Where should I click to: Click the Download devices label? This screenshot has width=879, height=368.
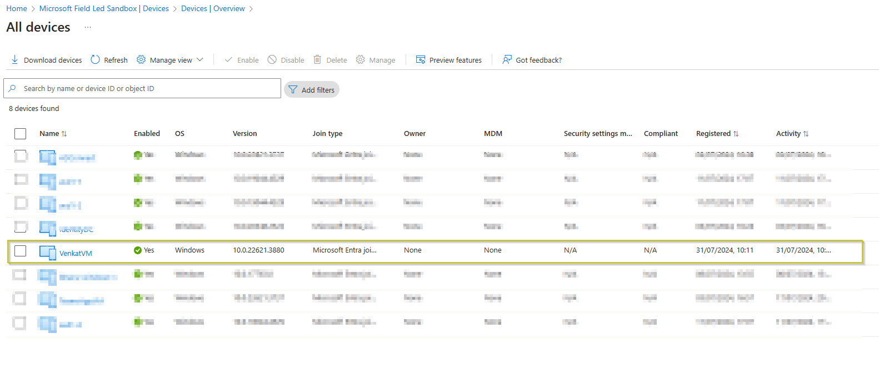(53, 60)
